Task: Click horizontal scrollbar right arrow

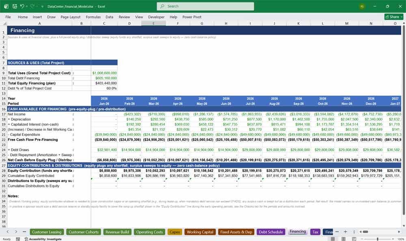Action: (x=399, y=232)
